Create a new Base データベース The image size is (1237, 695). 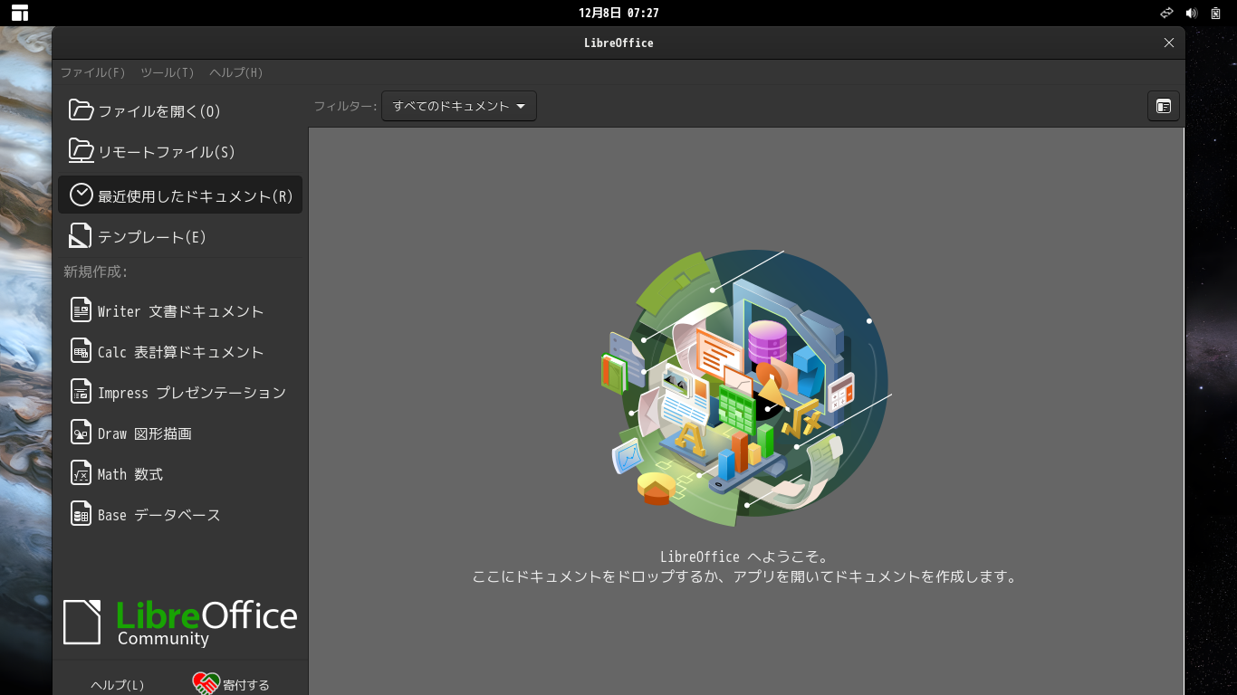(180, 515)
